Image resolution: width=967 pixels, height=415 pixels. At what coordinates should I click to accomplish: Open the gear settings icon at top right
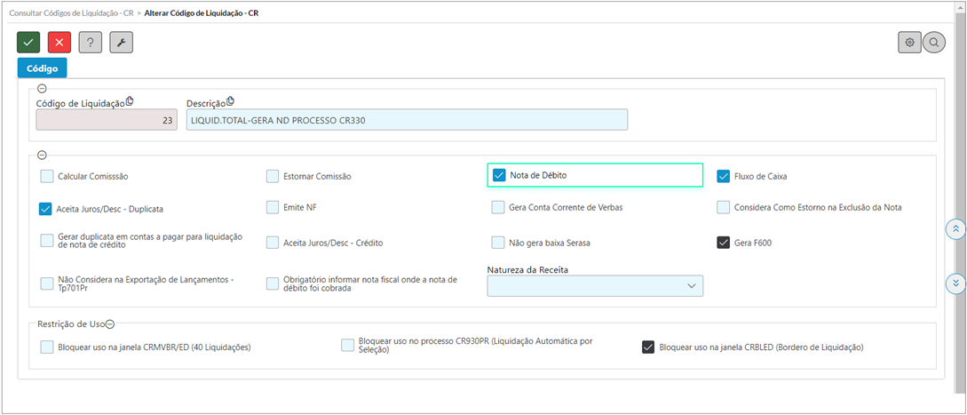[909, 42]
